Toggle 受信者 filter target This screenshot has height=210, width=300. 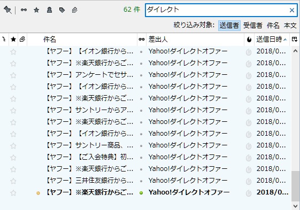click(x=253, y=26)
